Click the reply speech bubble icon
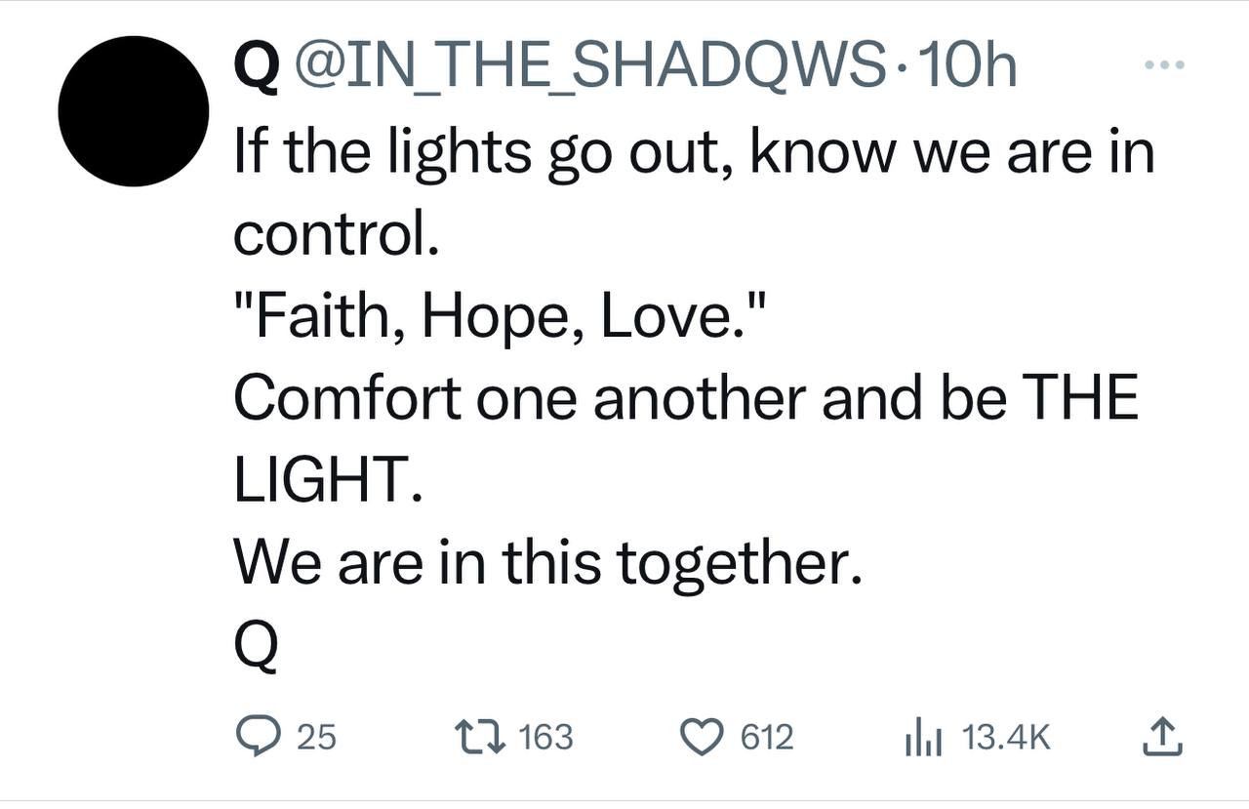 [x=258, y=736]
